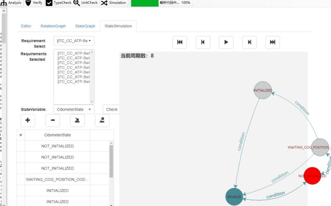This screenshot has height=206, width=331.
Task: Switch to the RelationGraph tab
Action: (53, 26)
